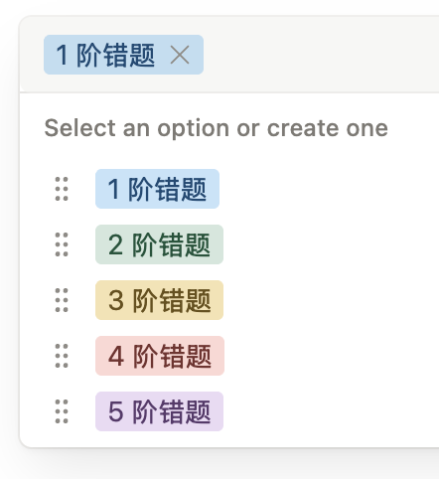The image size is (439, 479).
Task: Click empty row space right of 1 阶错题 option
Action: coord(330,189)
